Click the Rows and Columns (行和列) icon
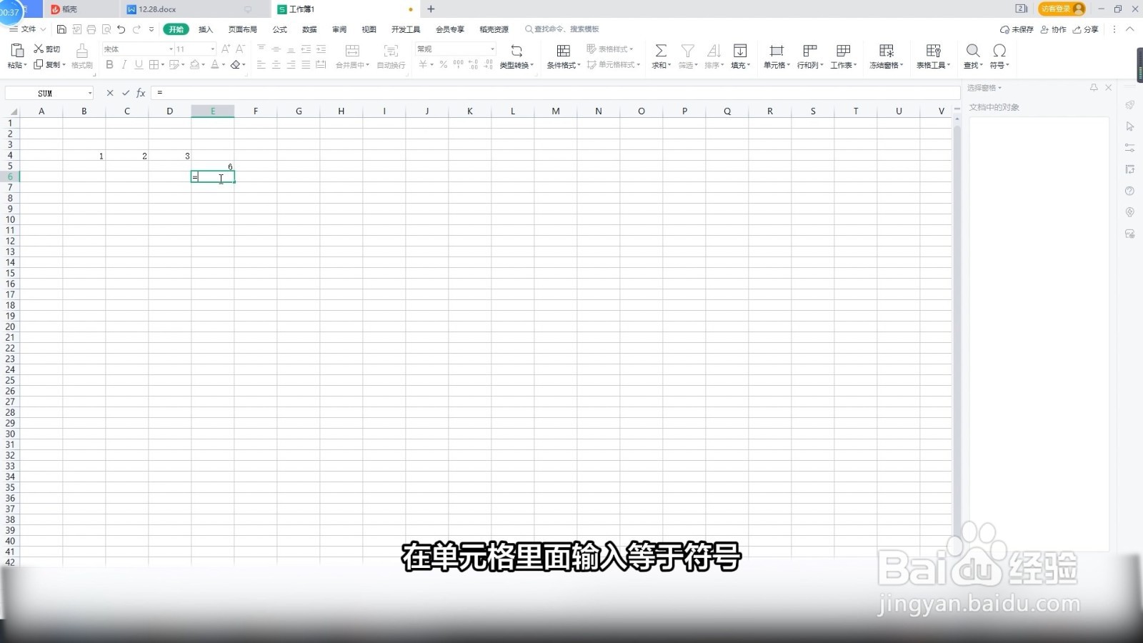Viewport: 1143px width, 643px height. 810,50
